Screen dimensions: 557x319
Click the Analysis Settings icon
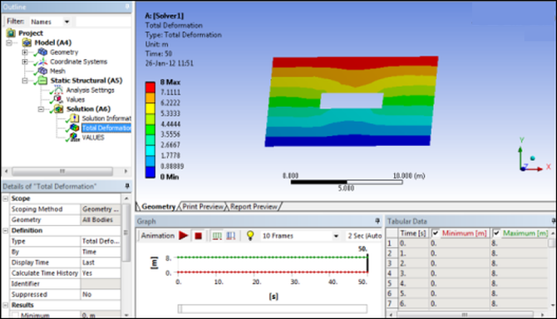[58, 90]
